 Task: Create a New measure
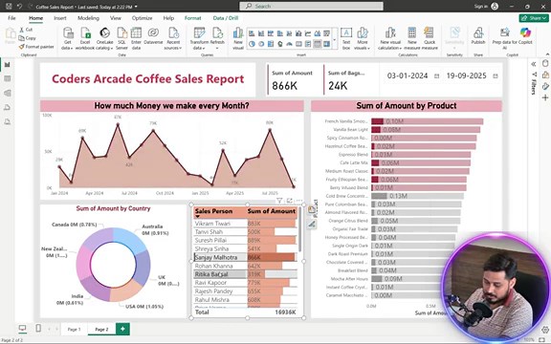(412, 38)
